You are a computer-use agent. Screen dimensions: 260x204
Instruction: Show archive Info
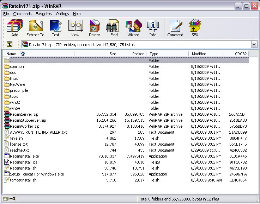click(x=153, y=28)
